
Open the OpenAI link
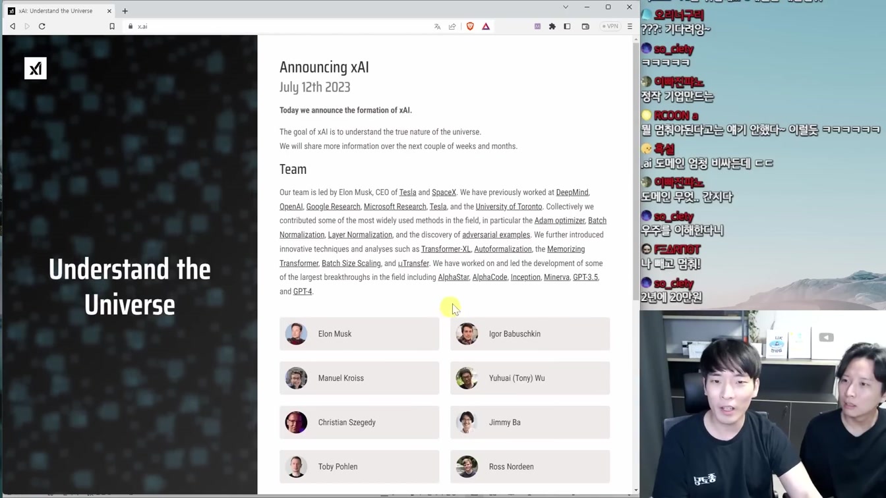(x=291, y=207)
